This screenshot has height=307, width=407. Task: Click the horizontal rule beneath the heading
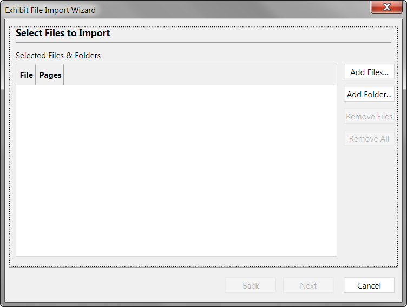click(203, 42)
